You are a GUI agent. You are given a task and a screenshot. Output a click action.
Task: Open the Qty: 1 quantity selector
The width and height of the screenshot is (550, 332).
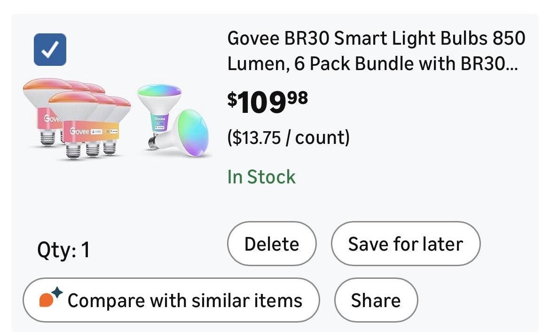tap(63, 250)
